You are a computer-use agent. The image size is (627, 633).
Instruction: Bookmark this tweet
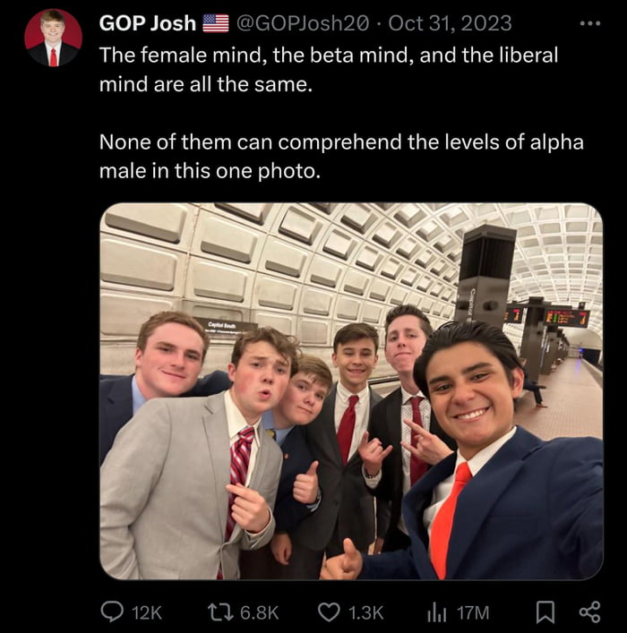(545, 612)
